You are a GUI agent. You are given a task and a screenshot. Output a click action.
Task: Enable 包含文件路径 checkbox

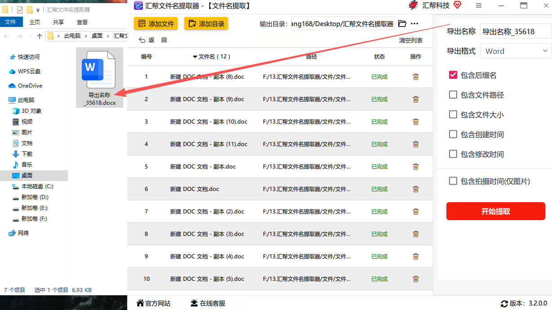[x=453, y=95]
